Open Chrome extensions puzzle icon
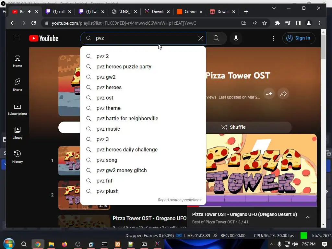 pyautogui.click(x=278, y=23)
